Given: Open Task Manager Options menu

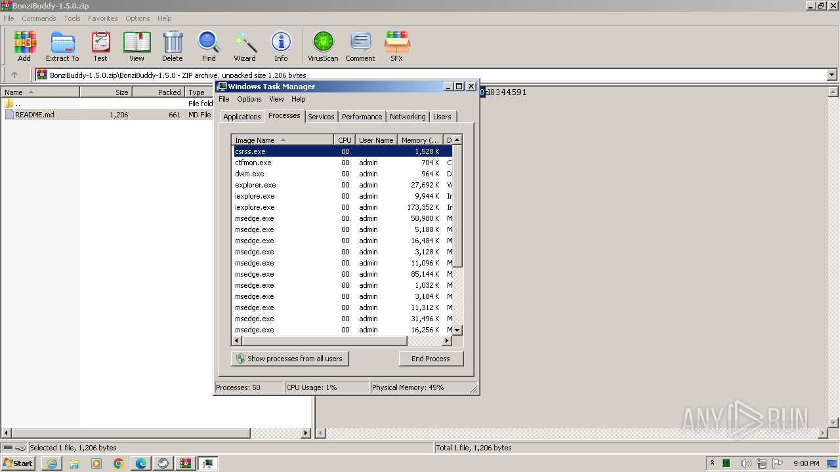Looking at the screenshot, I should (x=249, y=99).
